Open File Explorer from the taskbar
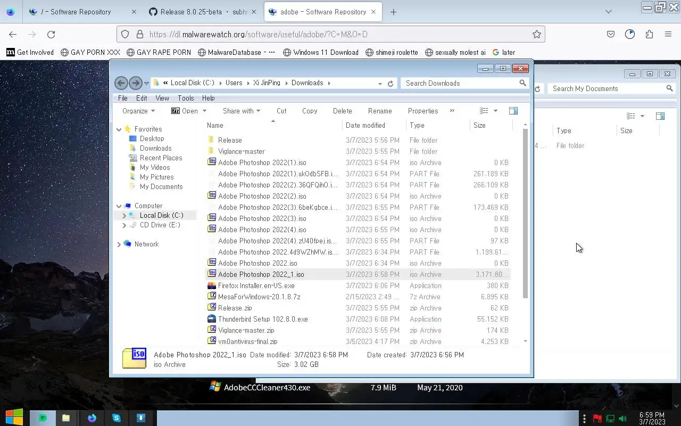Image resolution: width=681 pixels, height=426 pixels. coord(66,418)
